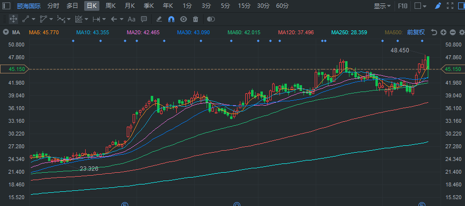
Task: Select the polygon channel drawing tool
Action: 43,19
